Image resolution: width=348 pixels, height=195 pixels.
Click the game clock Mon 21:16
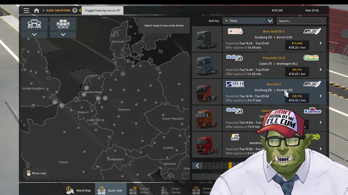312,11
